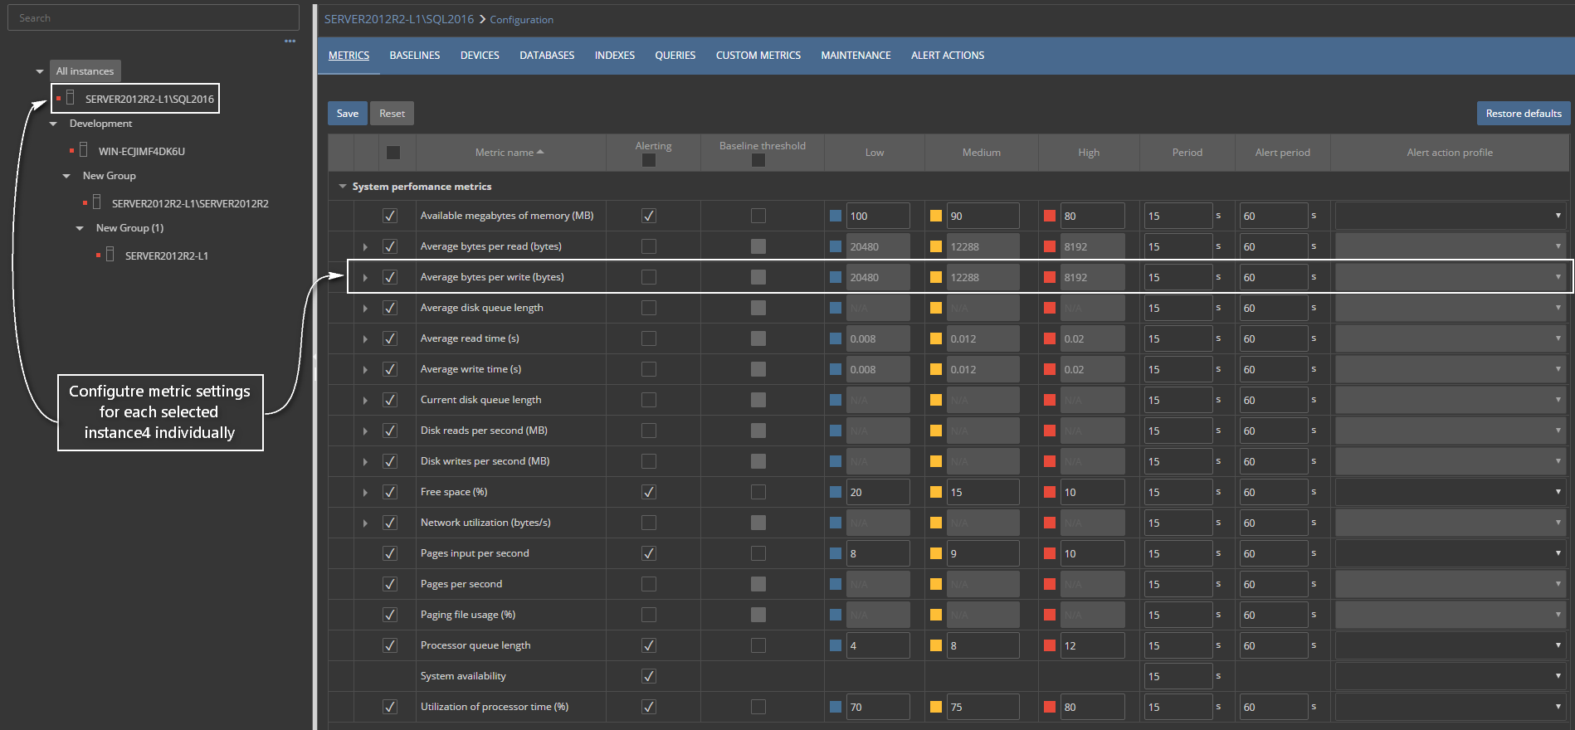Click the server icon for SERVER2012R2-L1\SQL2016
This screenshot has height=730, width=1575.
coord(71,98)
